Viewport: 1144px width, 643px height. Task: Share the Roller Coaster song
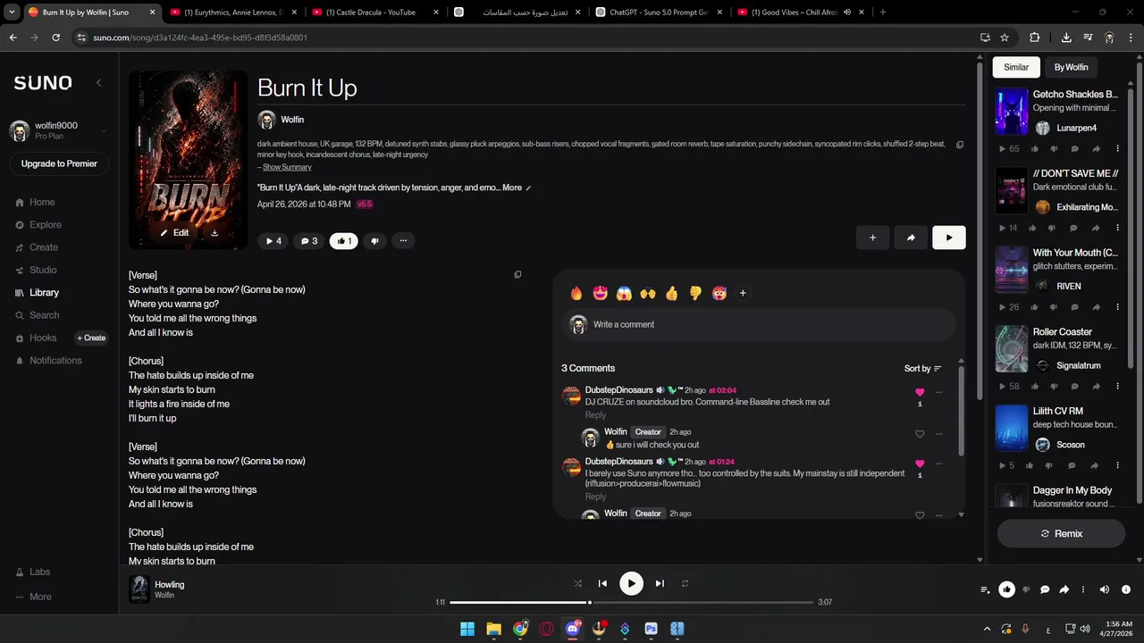pos(1096,387)
